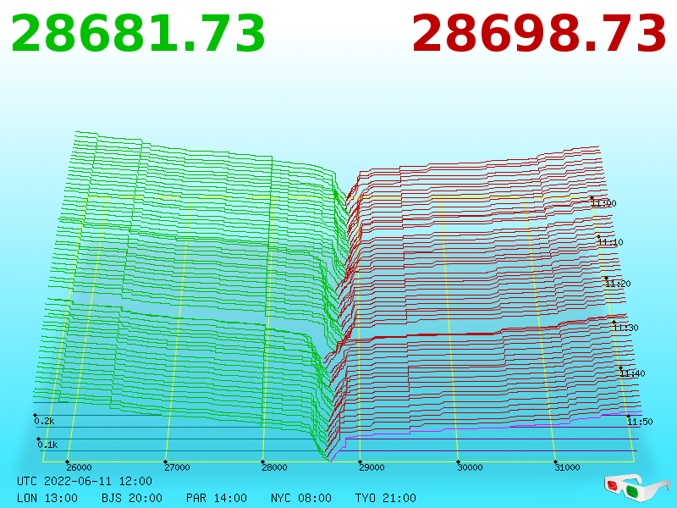Click the red ask price 28698.73

click(x=539, y=34)
